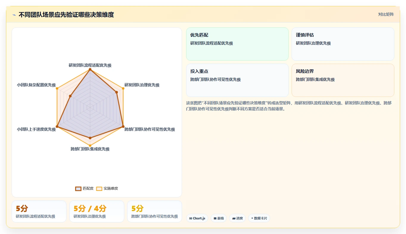Click 跨部门团队集成优先级 text in 风险边界 card

tap(315, 79)
